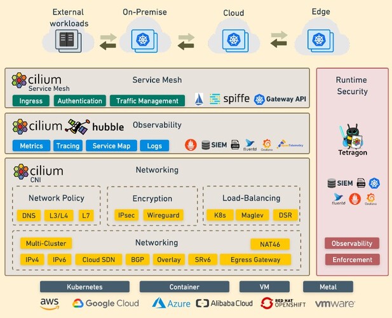392x318 pixels.
Task: Click JSON file icon in Observability panel
Action: coord(235,144)
